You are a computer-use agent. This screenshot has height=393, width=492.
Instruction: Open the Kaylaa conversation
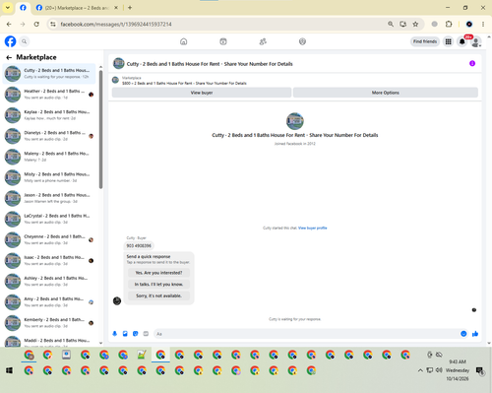click(49, 115)
